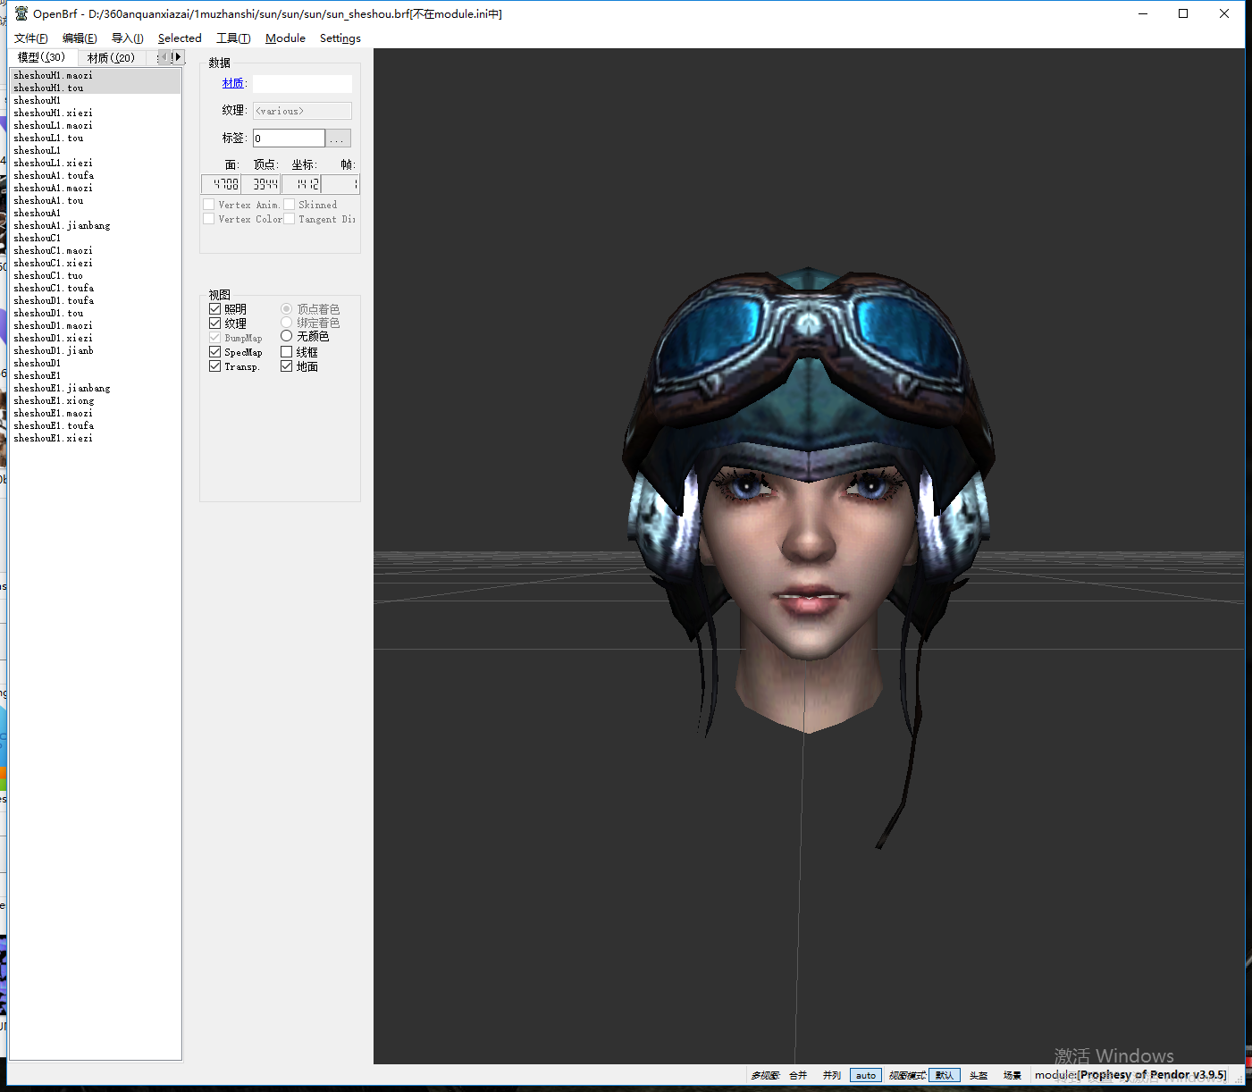Select sheshouD1.toufa in the mesh list
Viewport: 1252px width, 1092px height.
click(x=95, y=300)
